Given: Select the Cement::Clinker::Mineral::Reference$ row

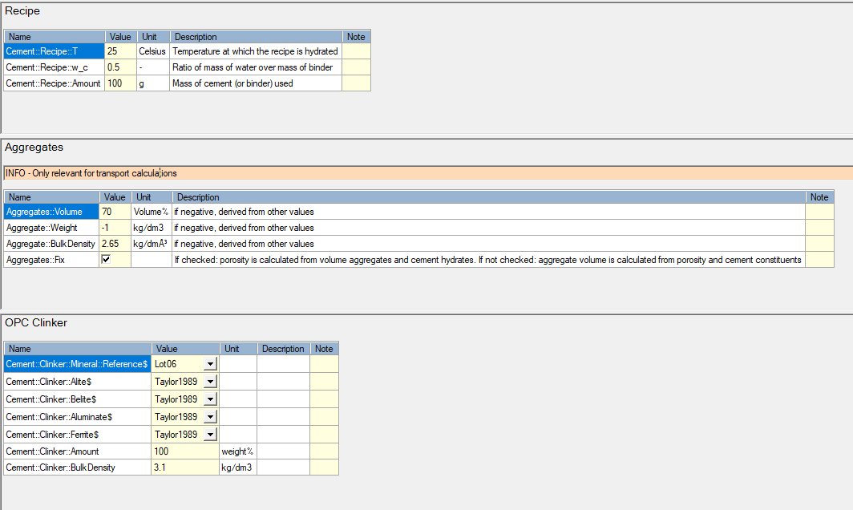Looking at the screenshot, I should pyautogui.click(x=77, y=364).
